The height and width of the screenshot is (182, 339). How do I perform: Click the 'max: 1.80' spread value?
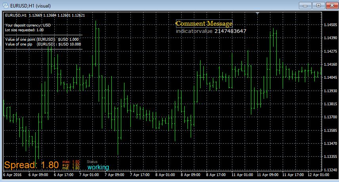(71, 162)
